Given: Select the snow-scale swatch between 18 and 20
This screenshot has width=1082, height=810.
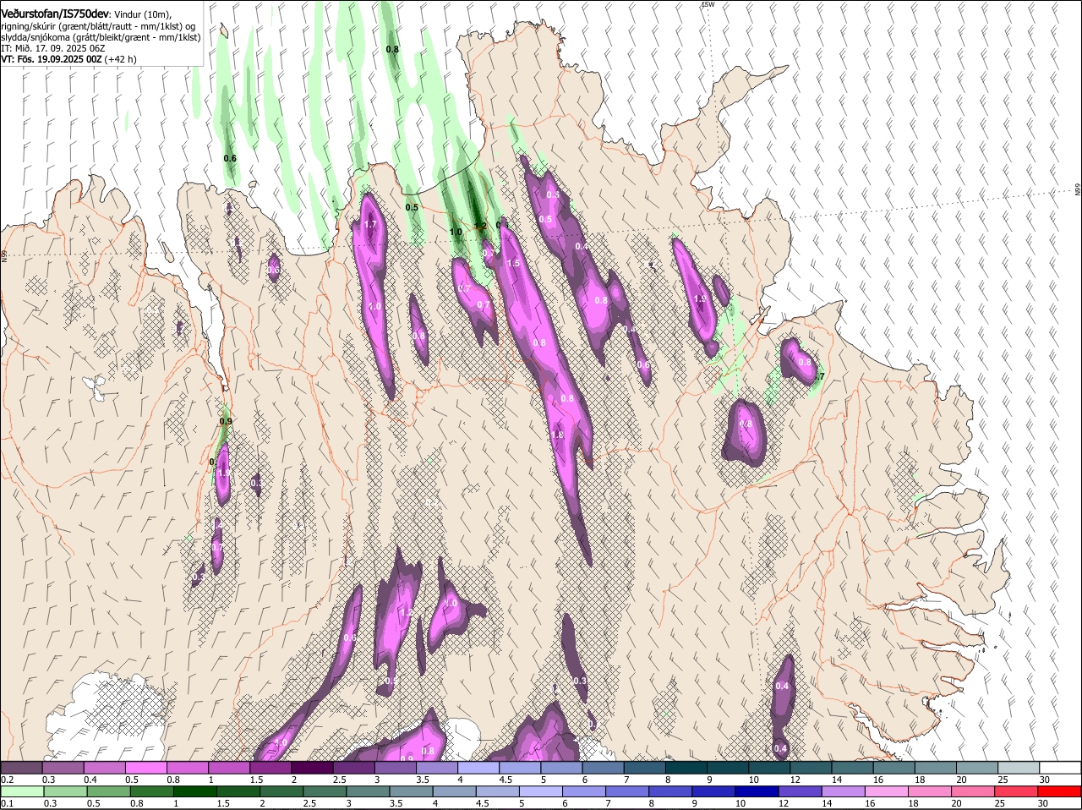Looking at the screenshot, I should click(935, 767).
